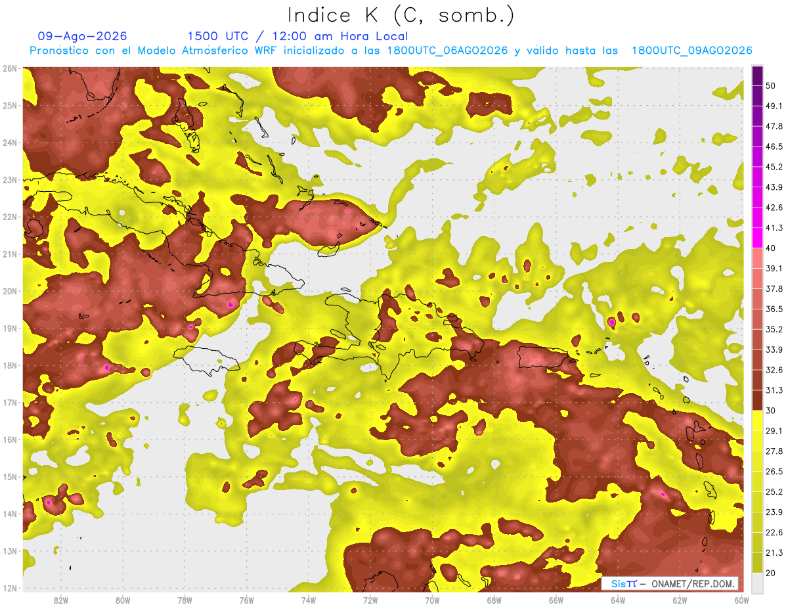Viewport: 788px width, 609px height.
Task: Select the colorbar value 41.3
Action: pyautogui.click(x=774, y=228)
